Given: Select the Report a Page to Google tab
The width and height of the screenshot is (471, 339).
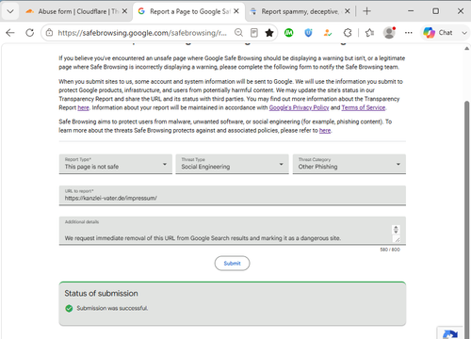Looking at the screenshot, I should (189, 11).
